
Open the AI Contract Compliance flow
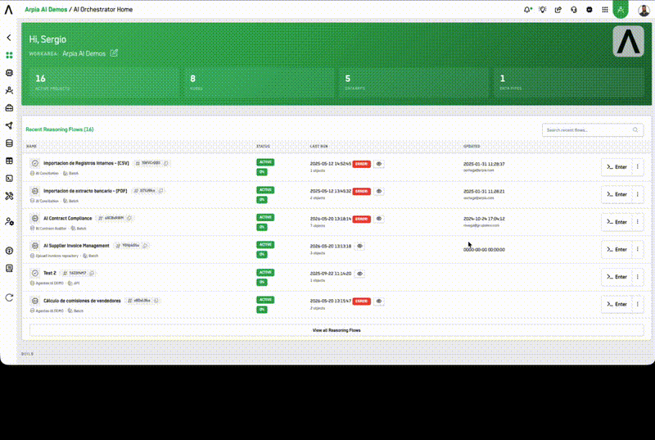point(68,218)
